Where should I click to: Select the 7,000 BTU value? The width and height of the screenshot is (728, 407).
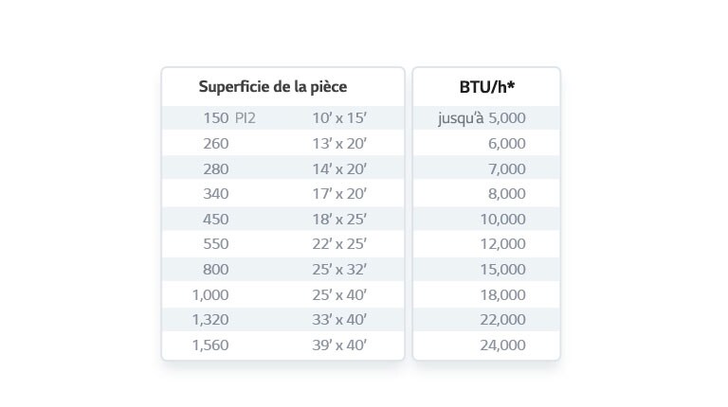point(506,169)
